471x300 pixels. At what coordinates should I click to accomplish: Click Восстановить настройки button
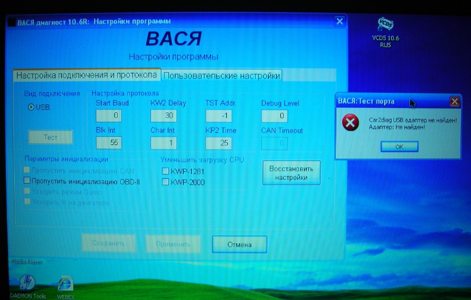(x=291, y=173)
